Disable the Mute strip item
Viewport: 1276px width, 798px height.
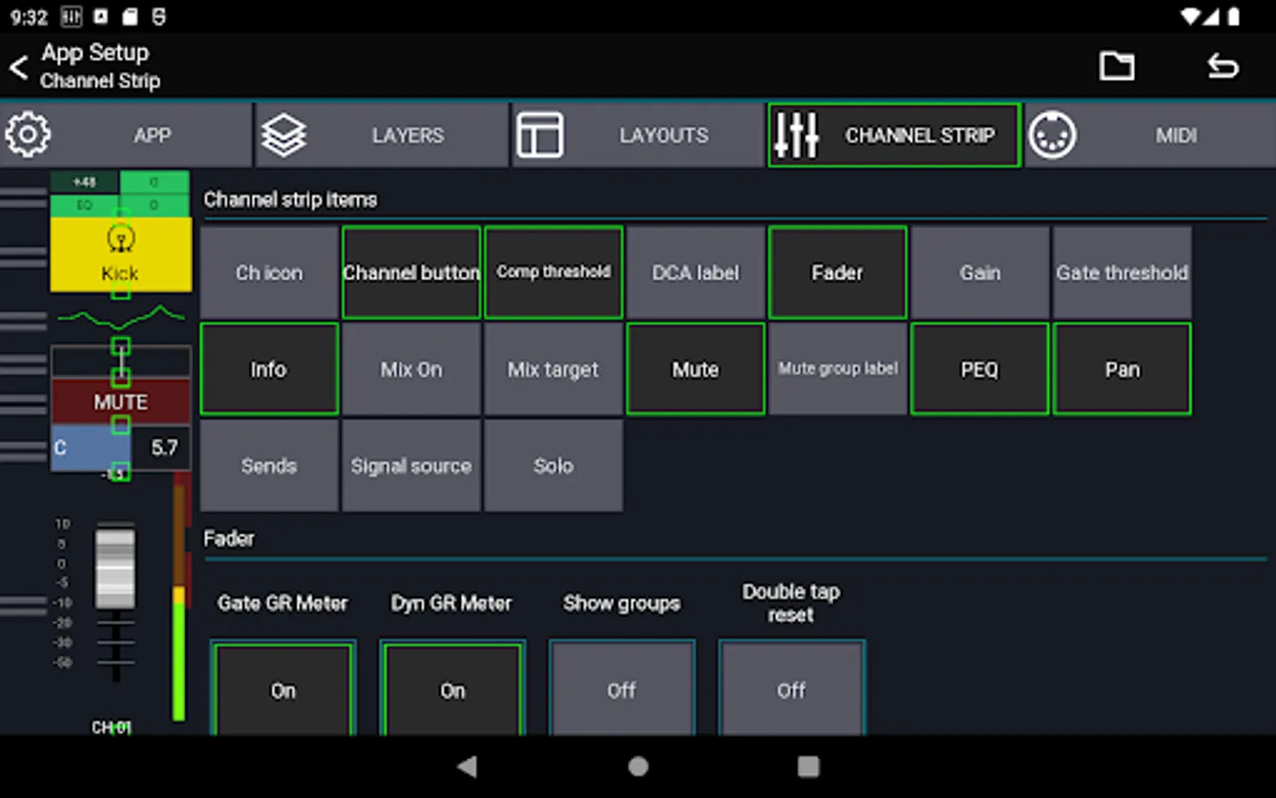[696, 369]
